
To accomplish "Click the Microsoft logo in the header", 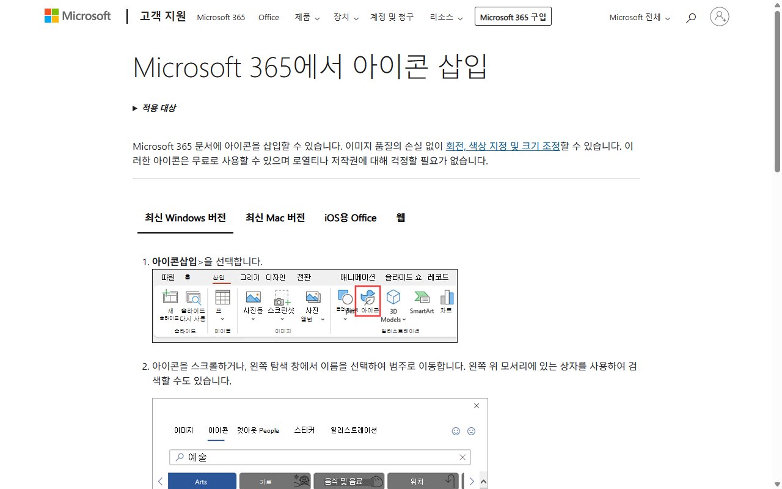I will 78,16.
